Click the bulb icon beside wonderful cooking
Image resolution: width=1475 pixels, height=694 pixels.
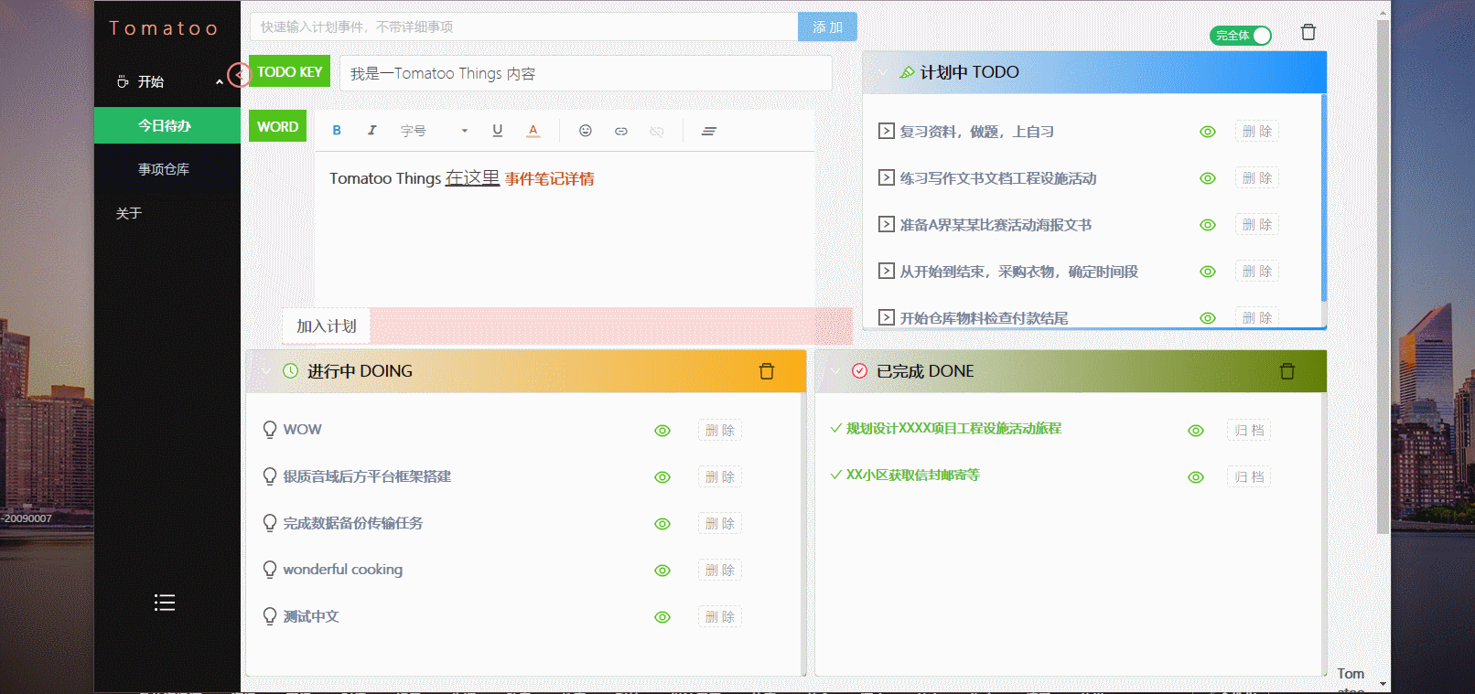[270, 570]
